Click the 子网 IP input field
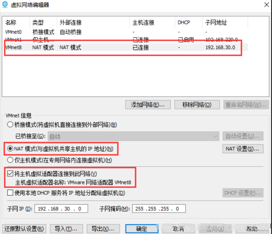This screenshot has width=272, height=234. click(61, 209)
